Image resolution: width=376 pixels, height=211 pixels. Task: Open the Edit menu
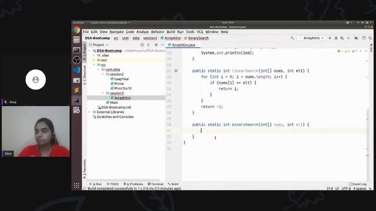point(94,32)
